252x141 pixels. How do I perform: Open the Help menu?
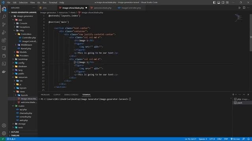[62, 3]
